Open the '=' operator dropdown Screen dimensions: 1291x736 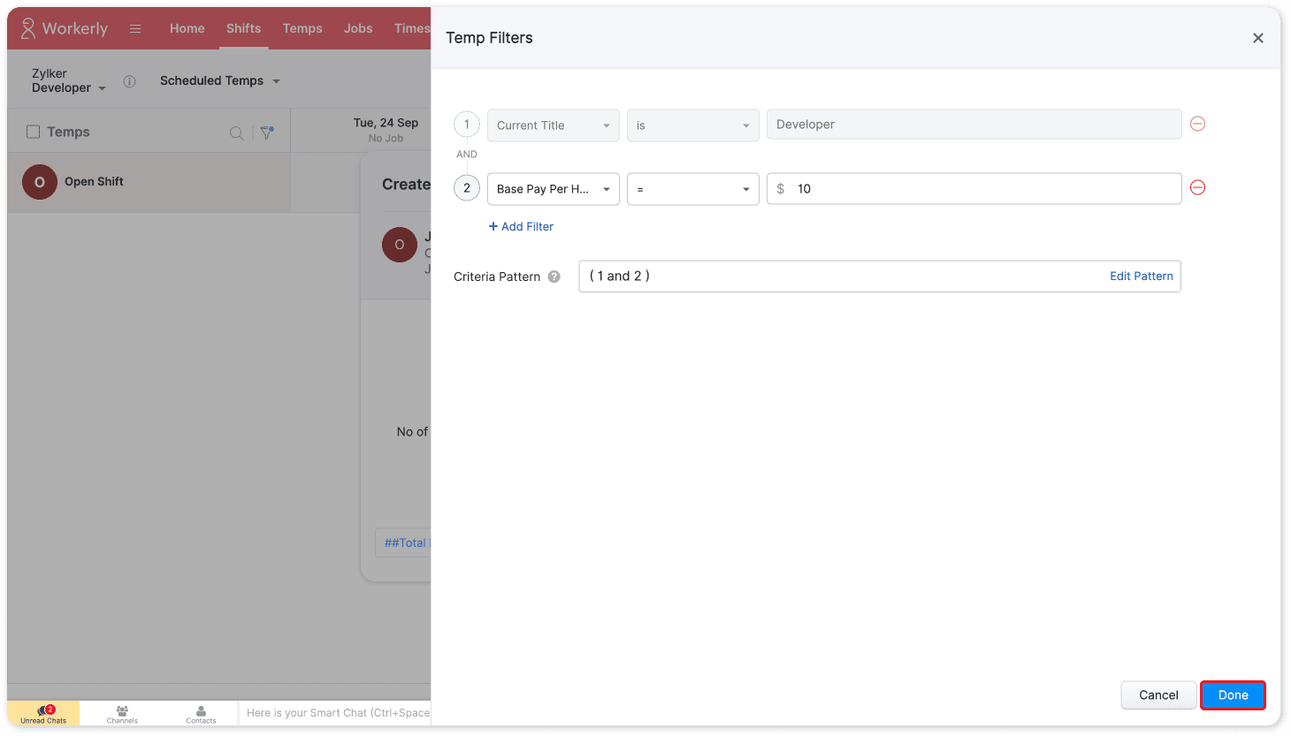(693, 189)
